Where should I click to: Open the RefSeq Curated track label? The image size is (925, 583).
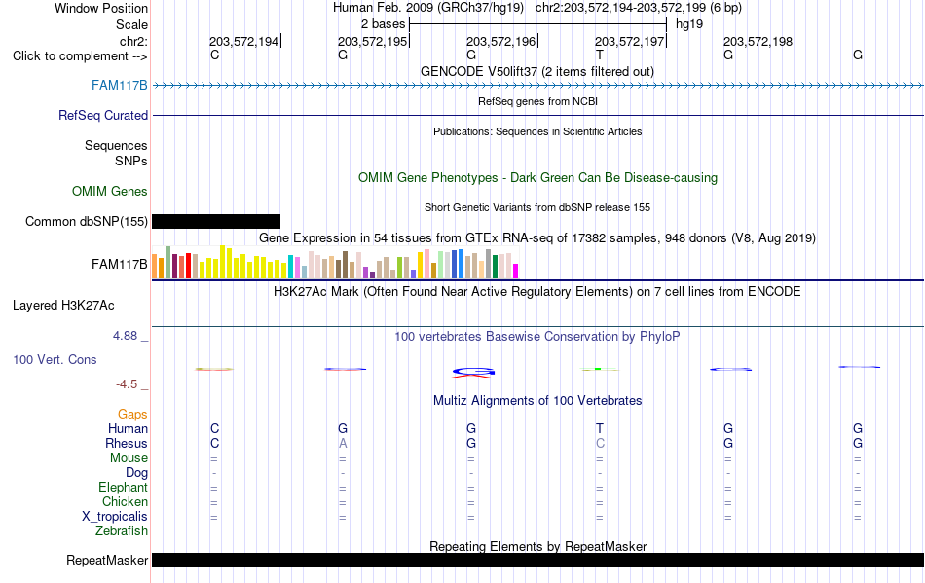102,116
